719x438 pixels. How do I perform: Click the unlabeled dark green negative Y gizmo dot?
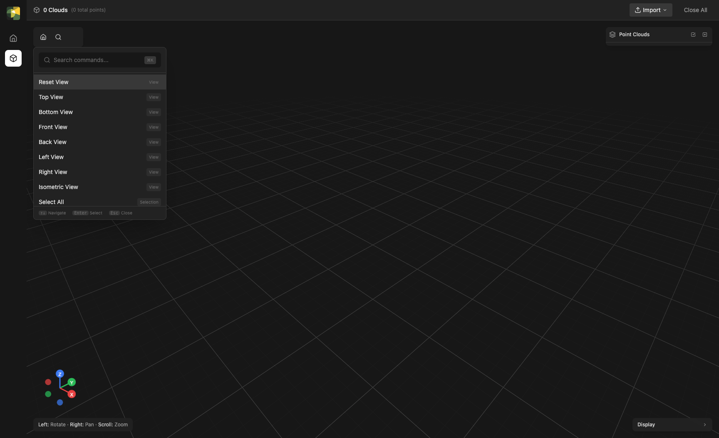48,394
